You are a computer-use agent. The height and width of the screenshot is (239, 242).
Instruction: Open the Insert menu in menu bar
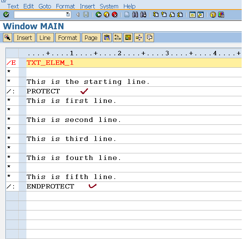tap(87, 6)
